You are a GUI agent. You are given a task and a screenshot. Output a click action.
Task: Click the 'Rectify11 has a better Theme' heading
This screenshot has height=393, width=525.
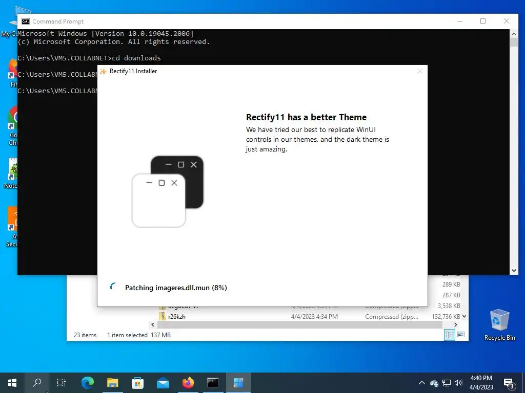(307, 117)
